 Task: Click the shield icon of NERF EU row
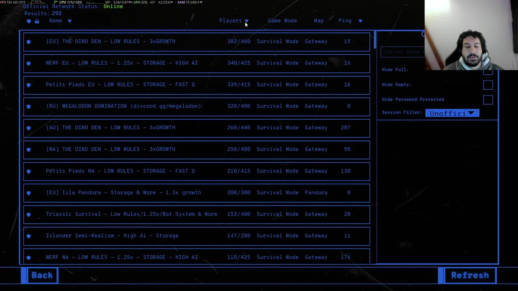[x=28, y=63]
